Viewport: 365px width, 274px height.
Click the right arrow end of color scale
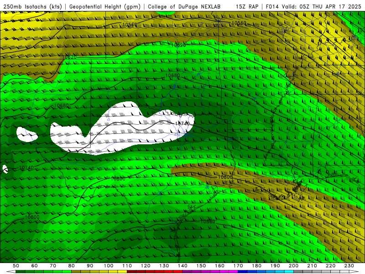(354, 272)
